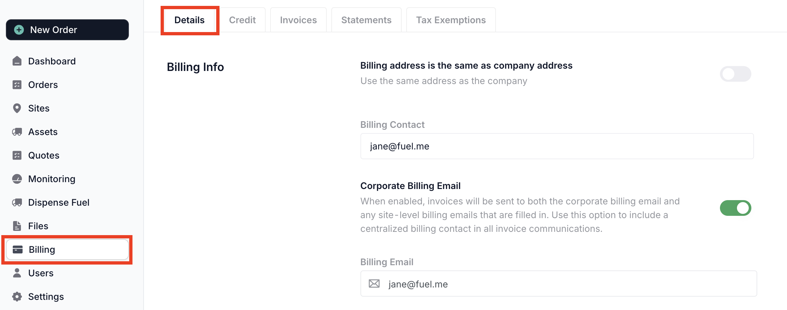Click the Orders checklist icon
Screen dimensions: 787x310
click(17, 85)
